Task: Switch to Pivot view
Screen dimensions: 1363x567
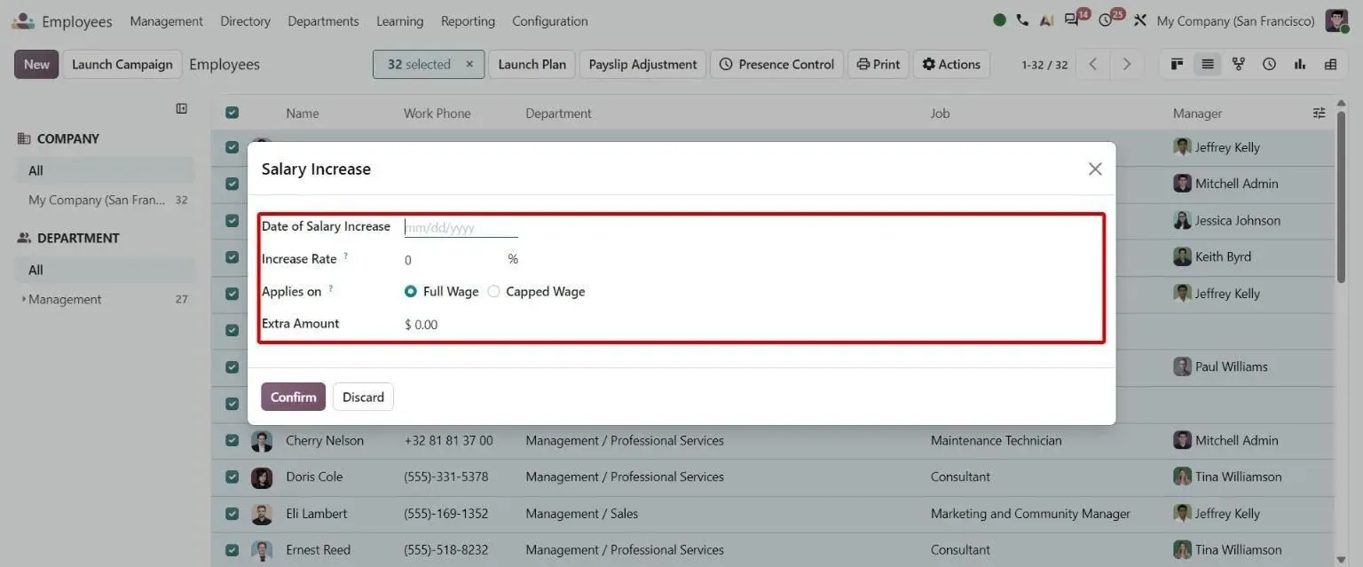Action: click(1330, 64)
